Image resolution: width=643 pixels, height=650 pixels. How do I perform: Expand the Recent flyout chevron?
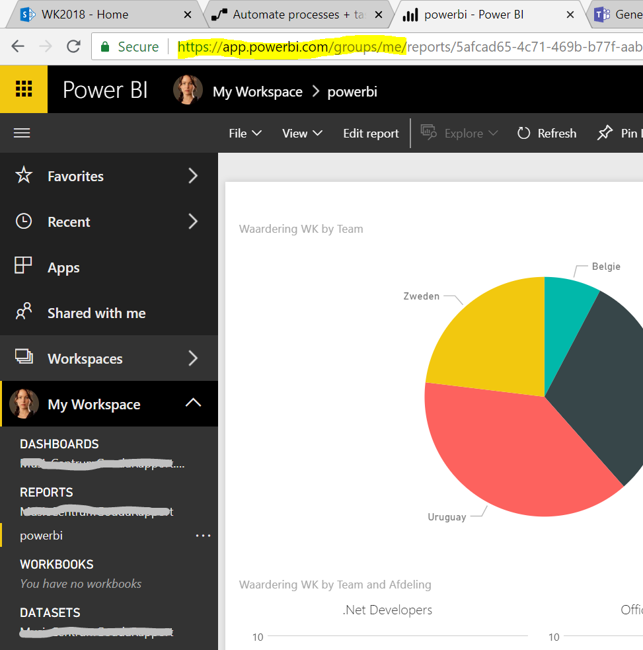tap(193, 222)
